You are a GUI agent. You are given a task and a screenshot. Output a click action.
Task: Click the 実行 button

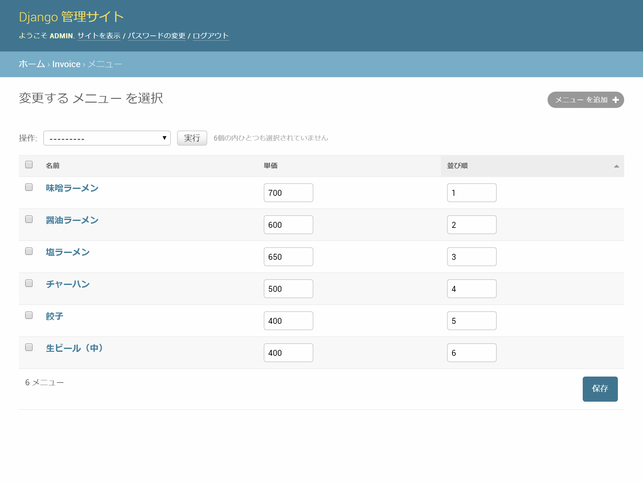click(192, 138)
